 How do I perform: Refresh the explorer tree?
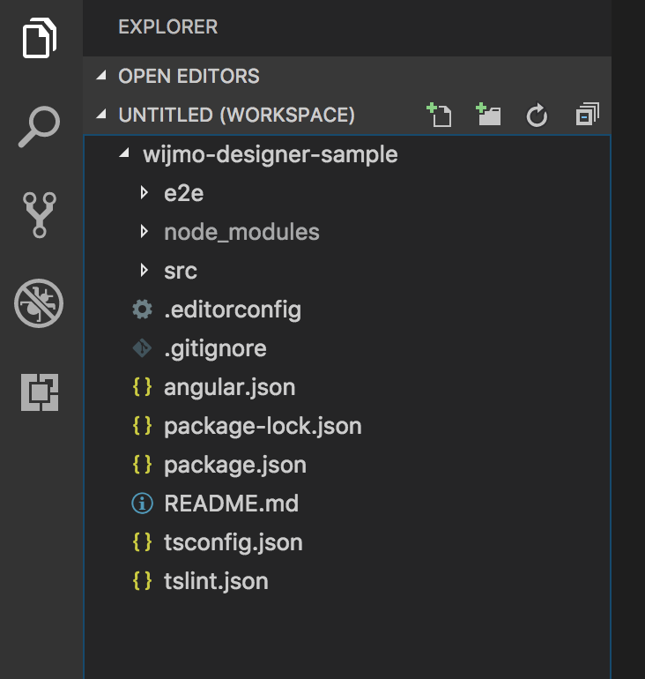pyautogui.click(x=537, y=116)
